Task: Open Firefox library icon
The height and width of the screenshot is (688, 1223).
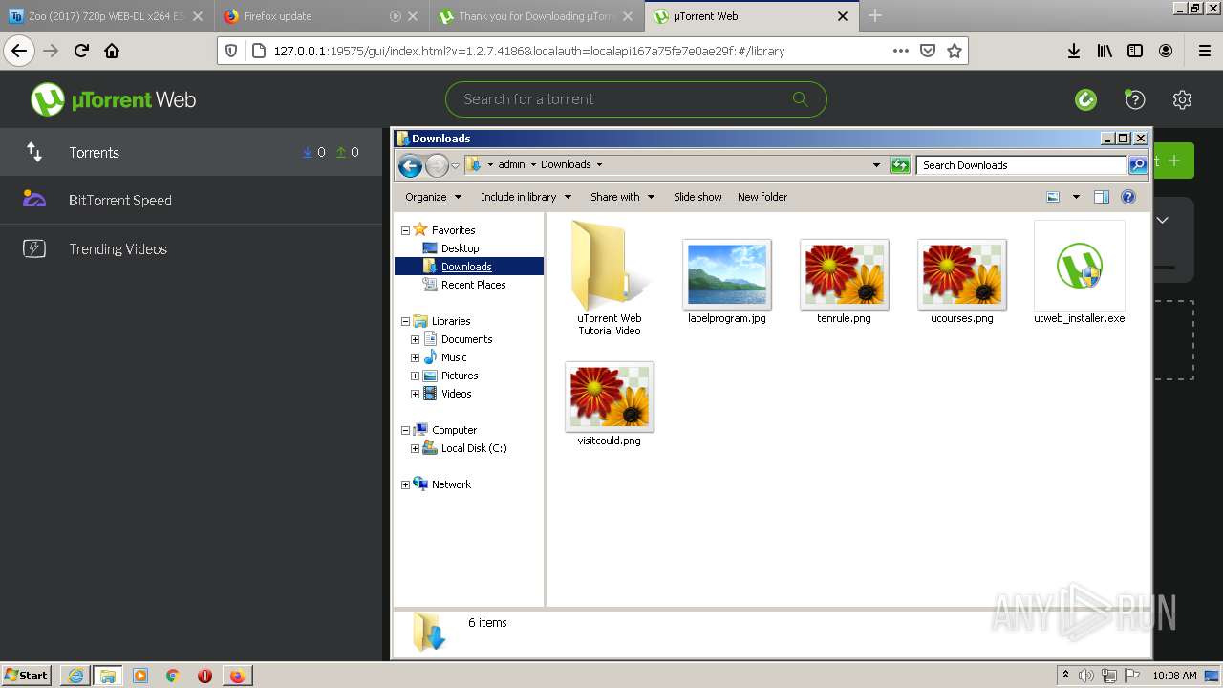Action: pyautogui.click(x=1105, y=51)
